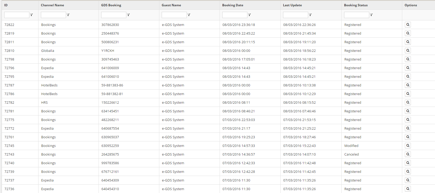This screenshot has height=193, width=435.
Task: Focus the Booking Status filter text box
Action: [357, 15]
